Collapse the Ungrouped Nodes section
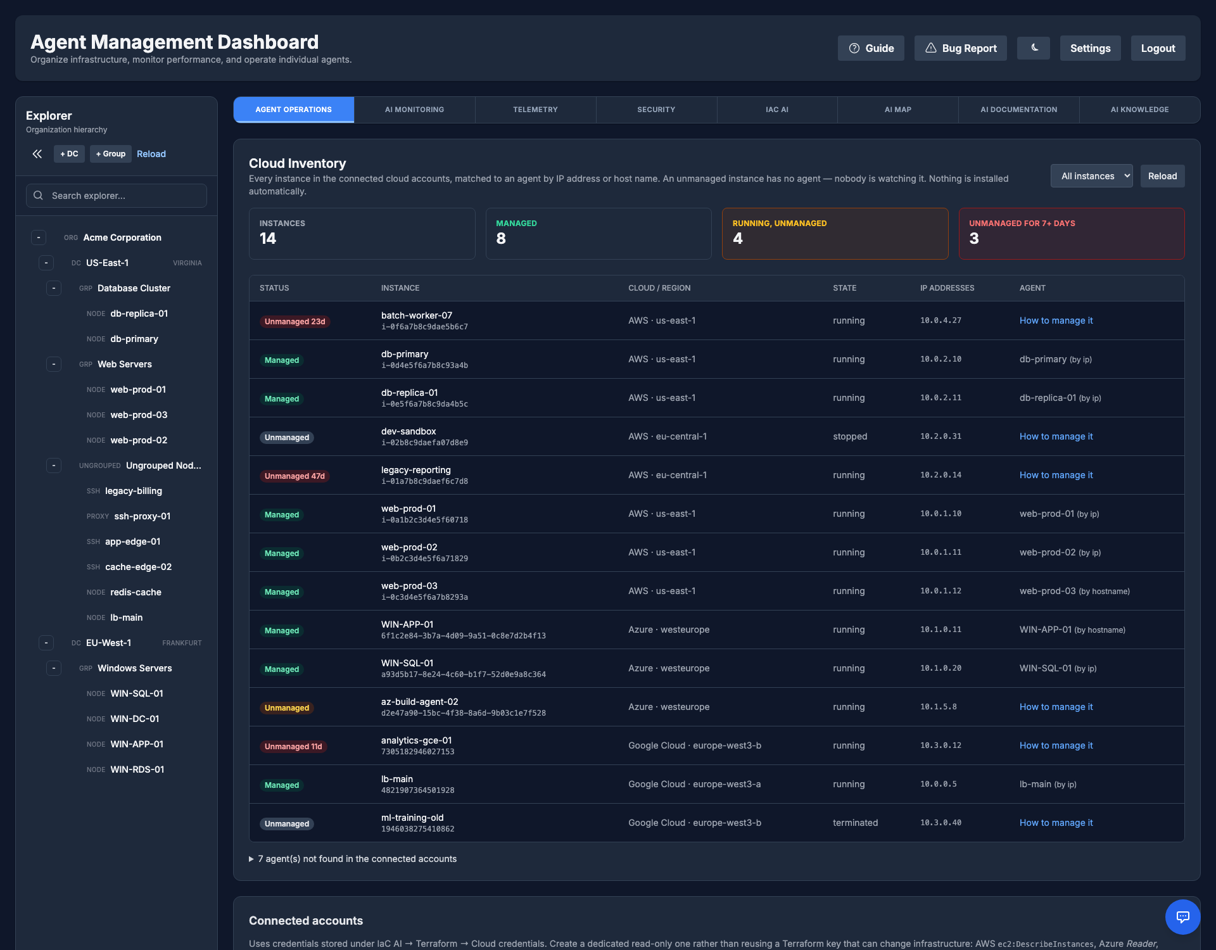This screenshot has width=1216, height=950. tap(54, 465)
